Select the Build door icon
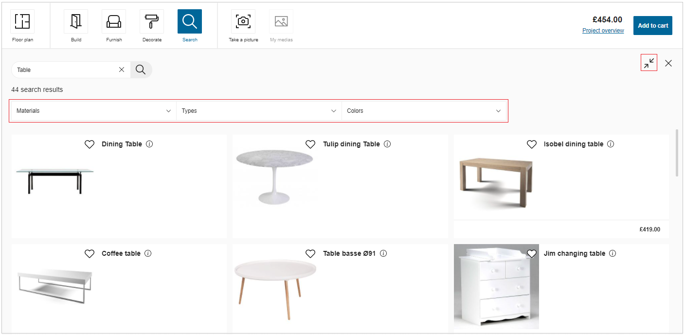This screenshot has height=335, width=685. 76,22
